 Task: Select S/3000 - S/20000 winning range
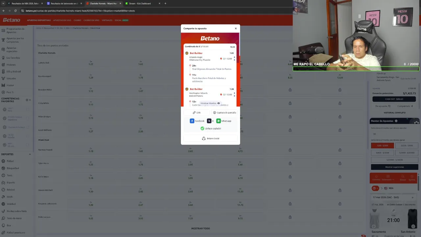[407, 153]
